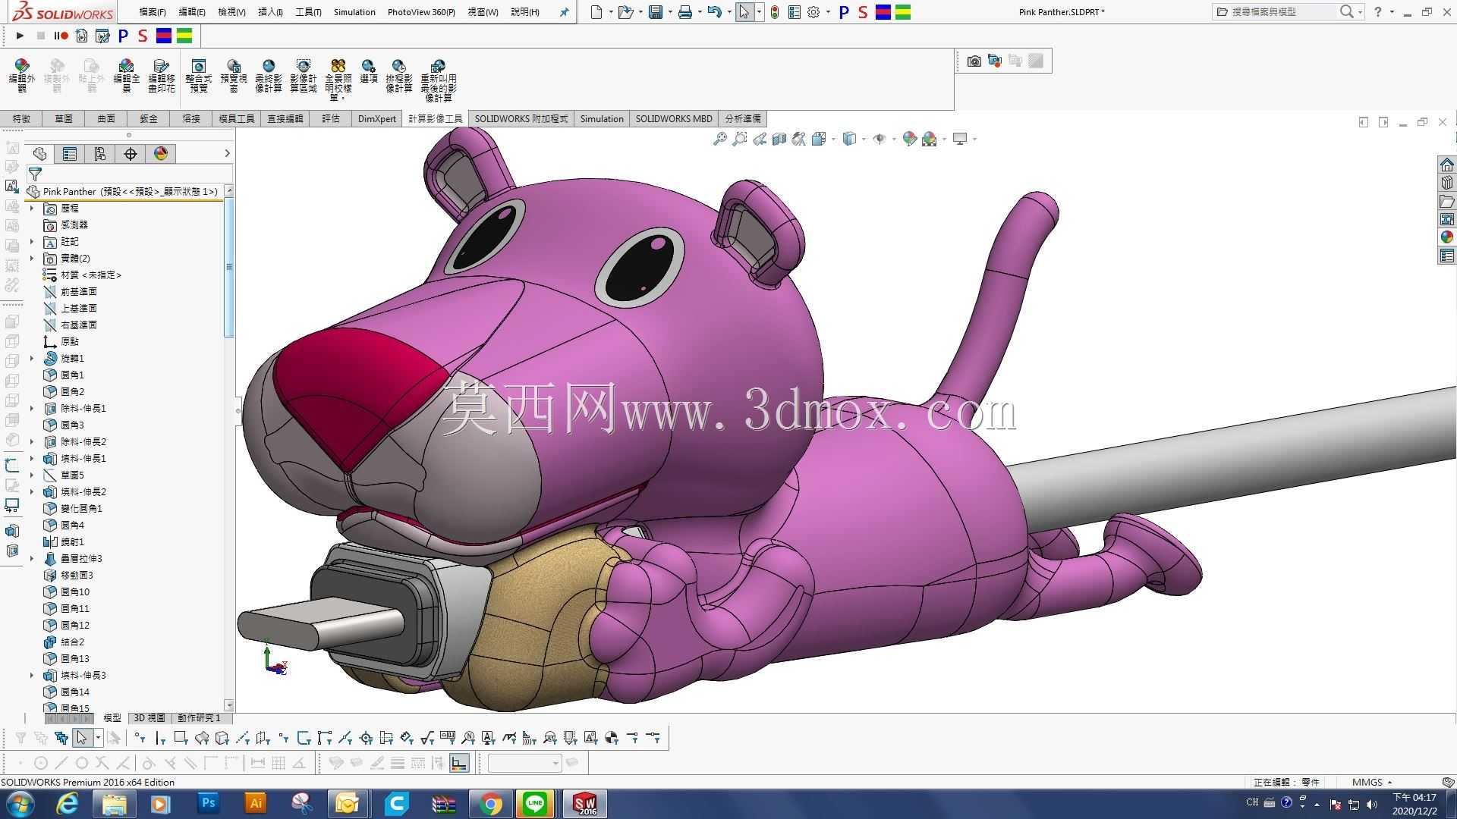Open Adobe Photoshop from the taskbar

[x=207, y=803]
